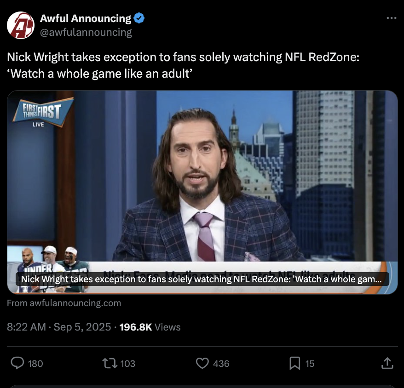This screenshot has height=388, width=404.
Task: Click the 15 bookmarks count
Action: point(310,364)
